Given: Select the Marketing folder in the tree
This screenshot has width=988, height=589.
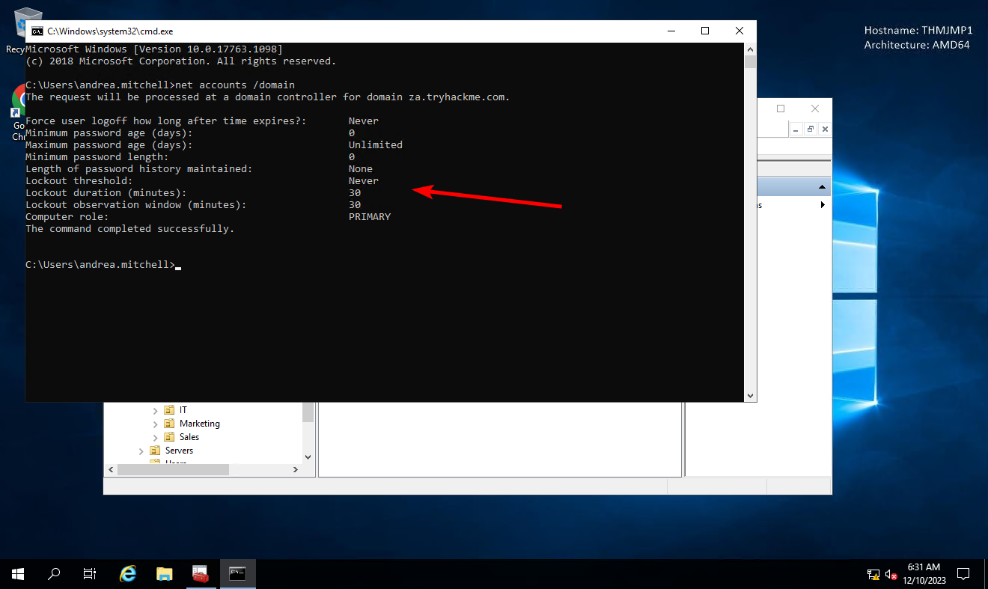Looking at the screenshot, I should click(200, 424).
